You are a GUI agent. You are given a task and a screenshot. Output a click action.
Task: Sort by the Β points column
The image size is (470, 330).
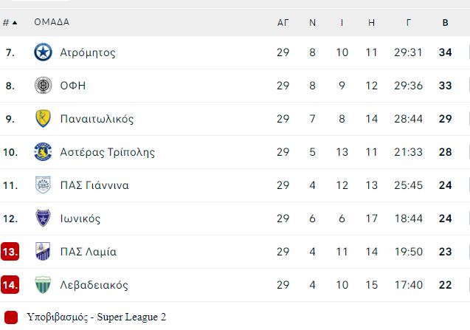[x=446, y=22]
